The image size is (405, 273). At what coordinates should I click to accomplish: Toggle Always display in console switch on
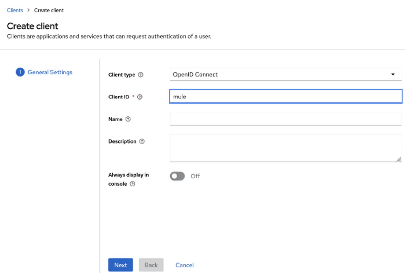click(x=177, y=176)
